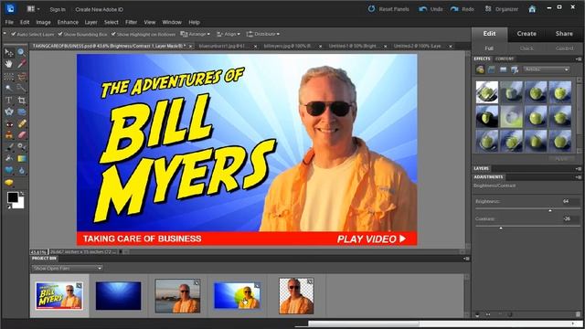Open the Effects panel options menu

tap(579, 58)
